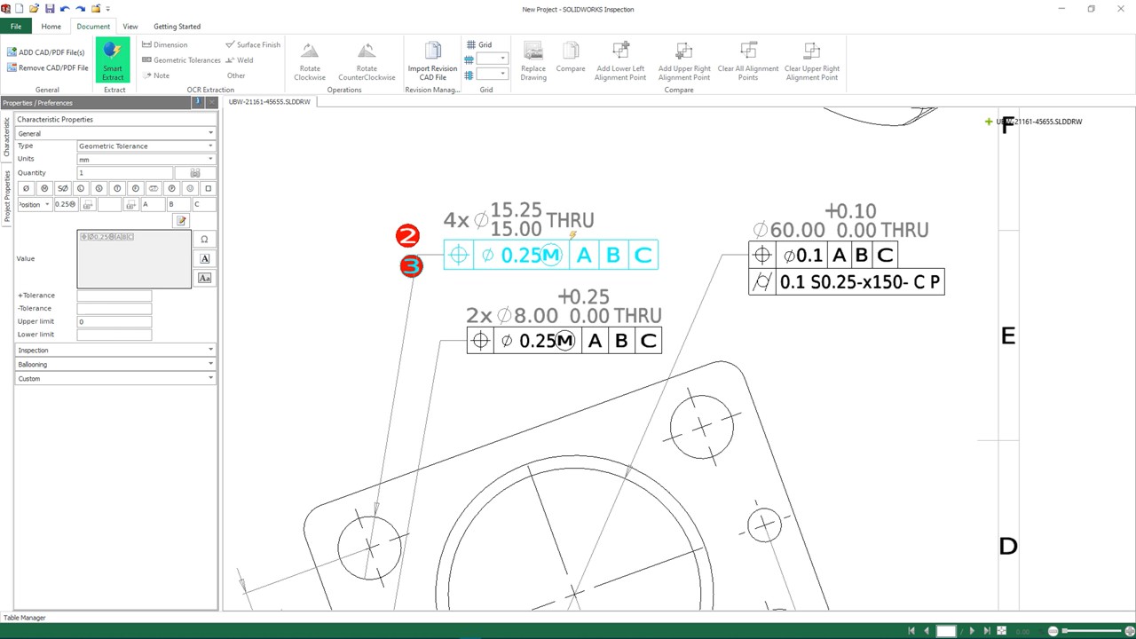Save project from quick access toolbar

click(x=49, y=9)
